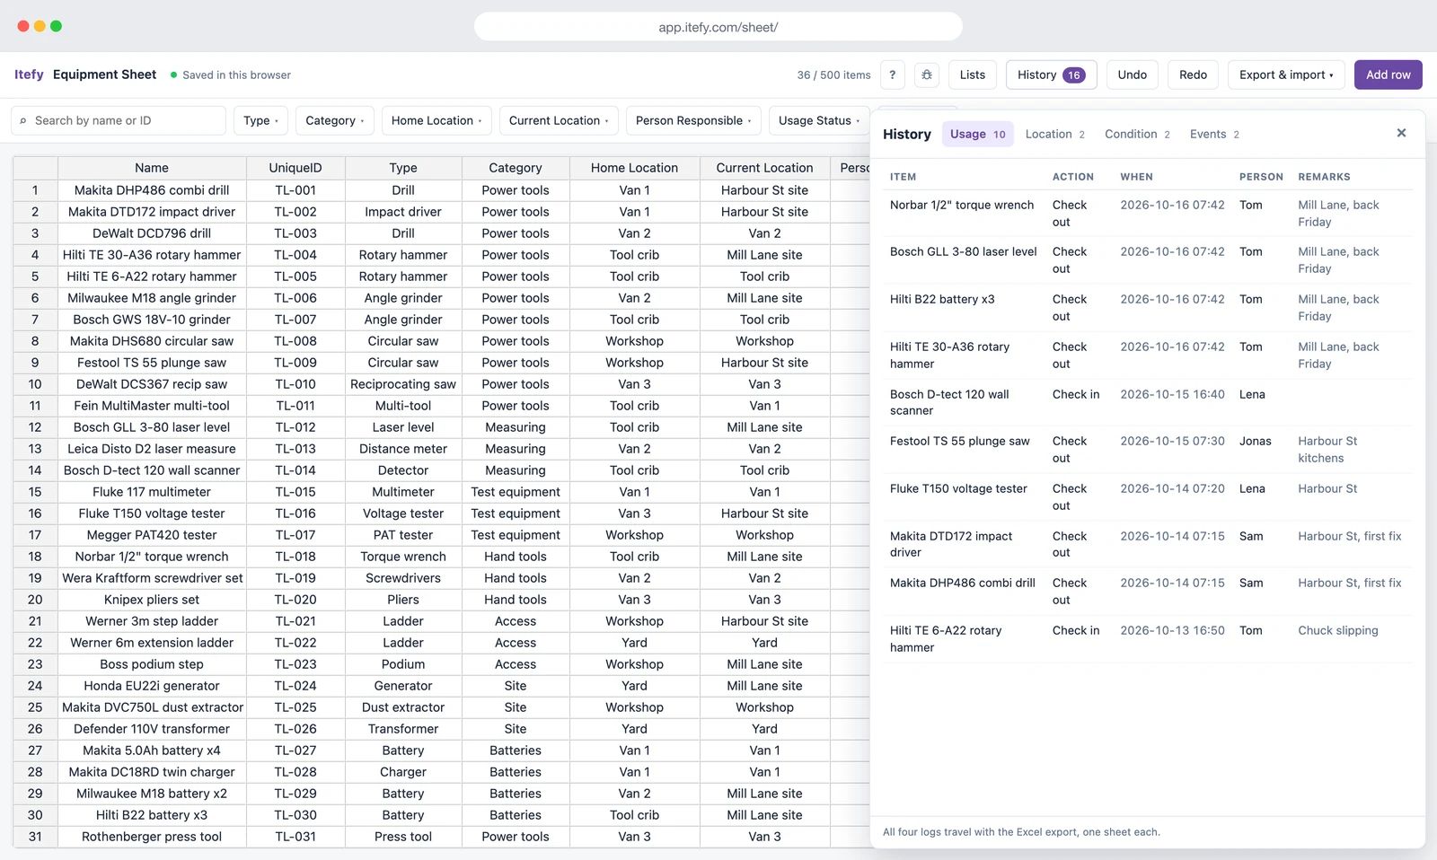Open the Type filter dropdown
This screenshot has height=860, width=1437.
pos(261,120)
